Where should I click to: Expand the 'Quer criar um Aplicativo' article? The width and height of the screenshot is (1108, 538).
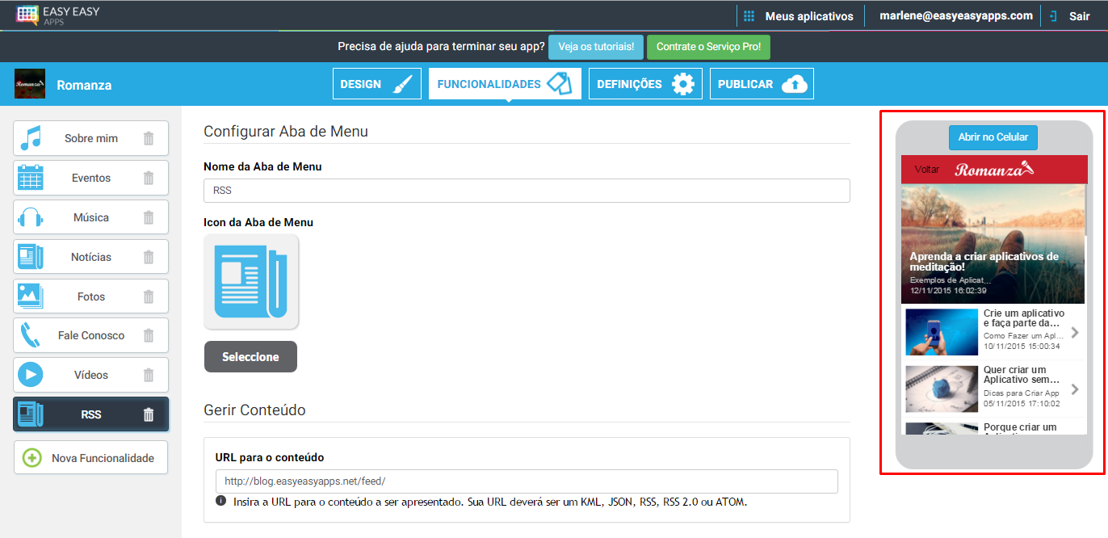click(1075, 389)
